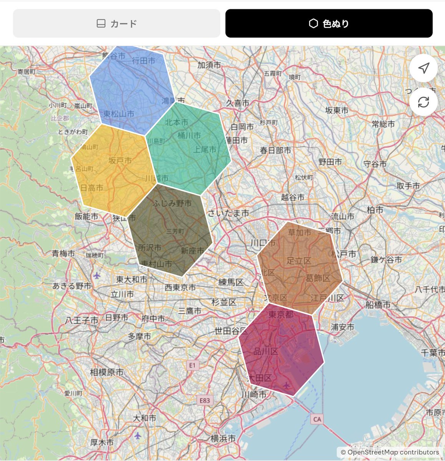Click the 相模原市 map label
Viewport: 445px width, 461px height.
click(x=107, y=372)
